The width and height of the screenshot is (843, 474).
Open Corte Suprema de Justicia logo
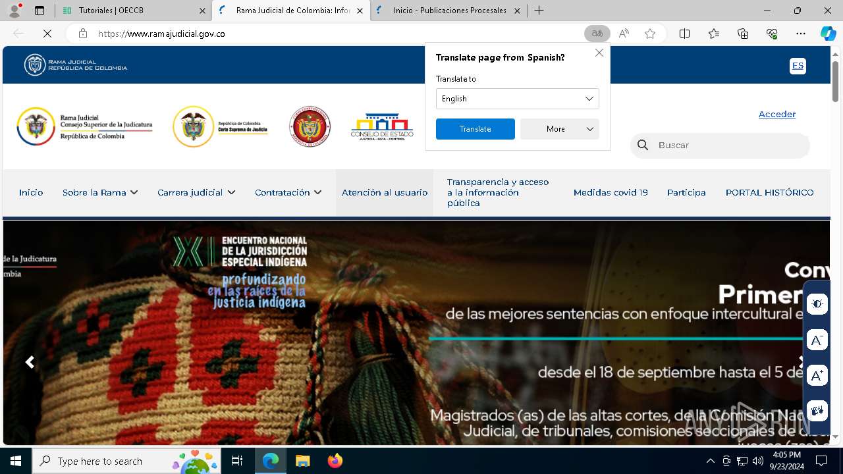221,126
